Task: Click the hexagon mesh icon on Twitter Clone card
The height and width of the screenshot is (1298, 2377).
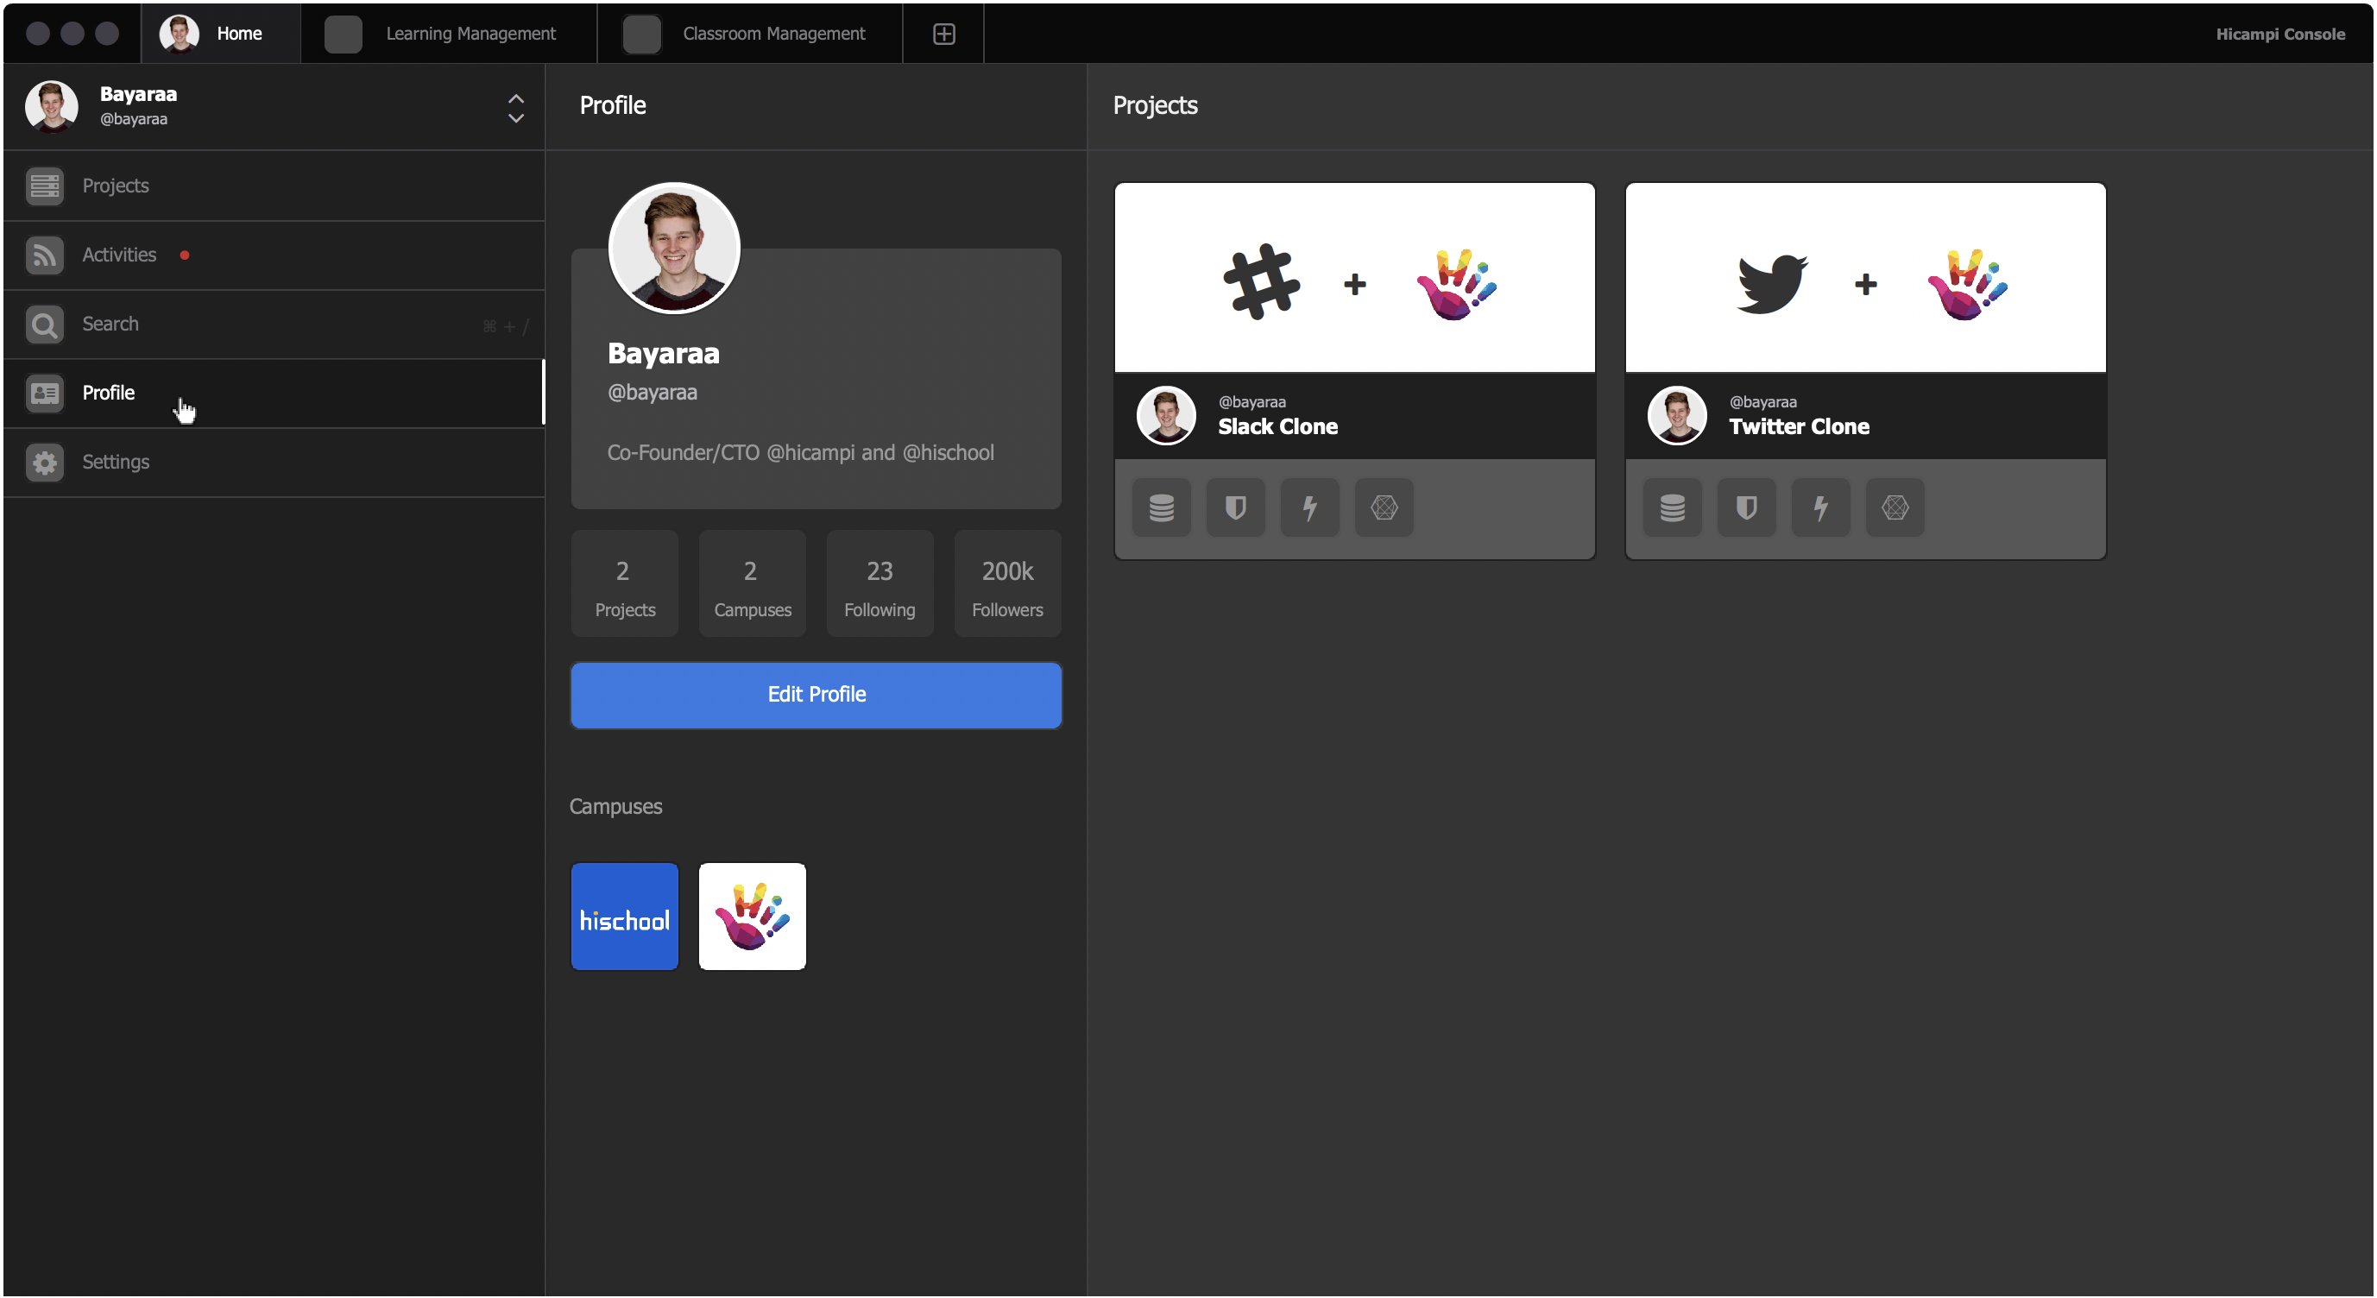Action: 1895,507
